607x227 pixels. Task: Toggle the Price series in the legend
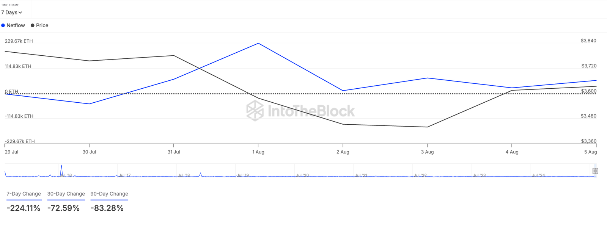tap(42, 25)
